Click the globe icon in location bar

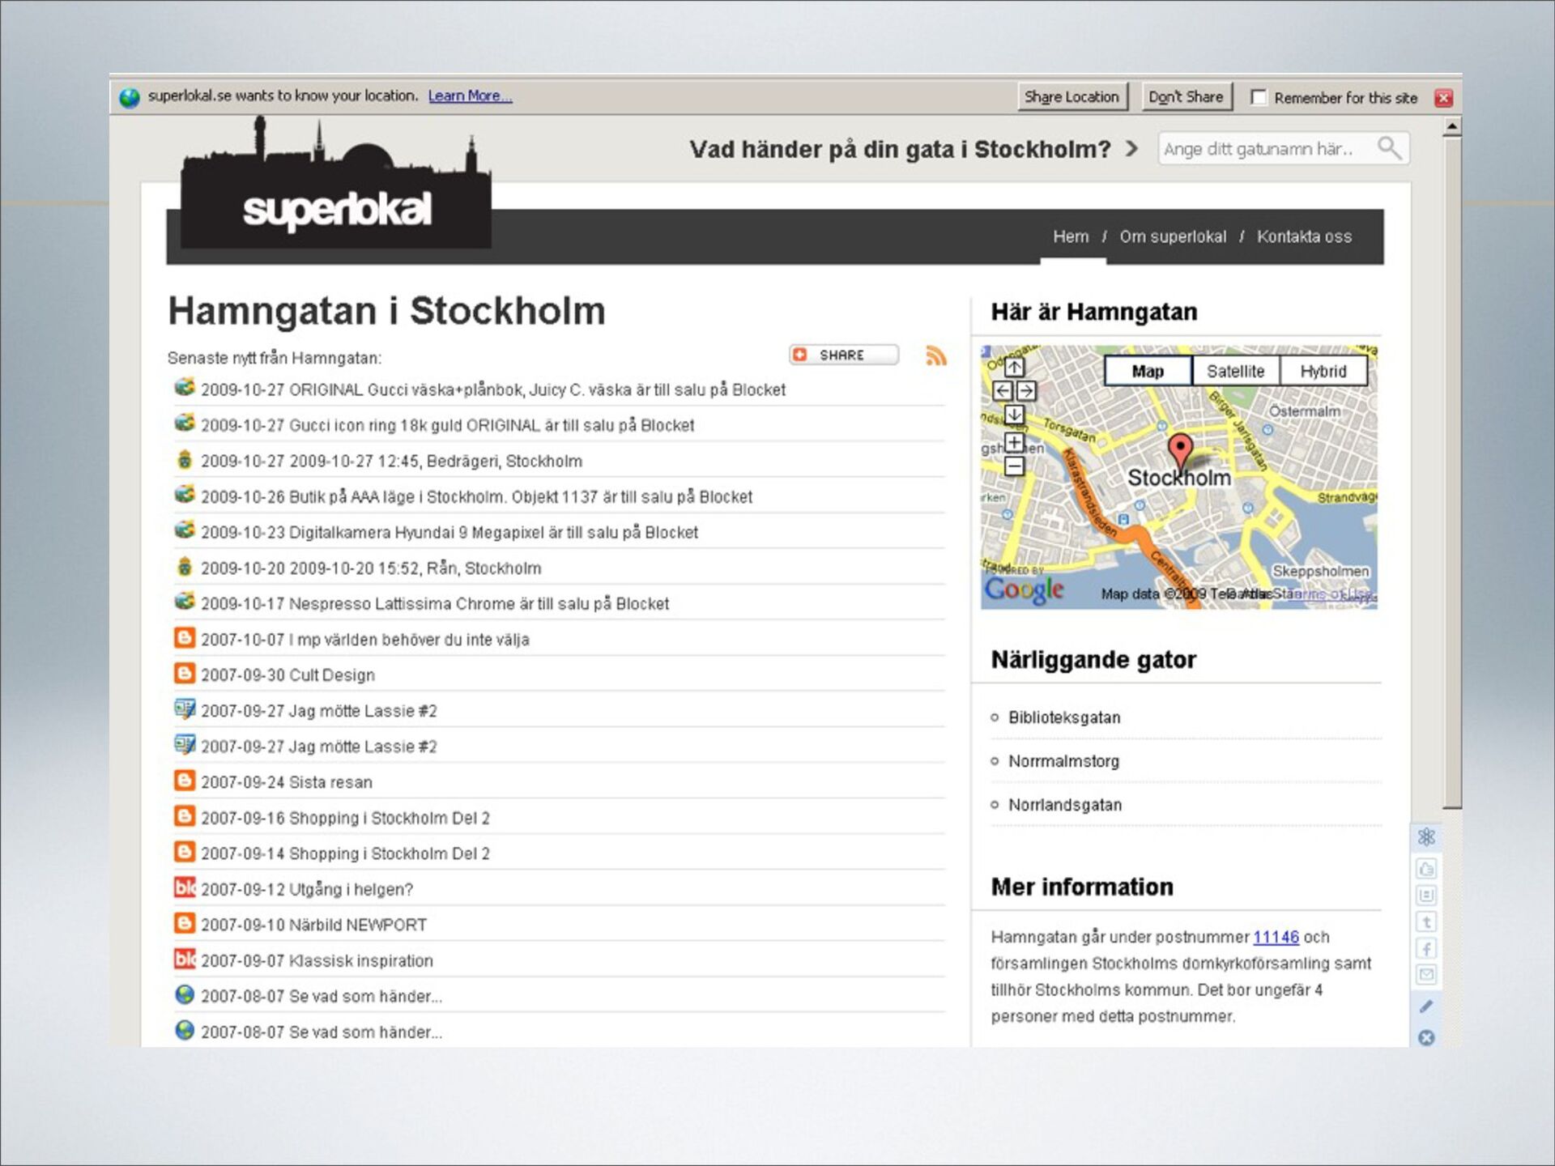click(x=130, y=98)
